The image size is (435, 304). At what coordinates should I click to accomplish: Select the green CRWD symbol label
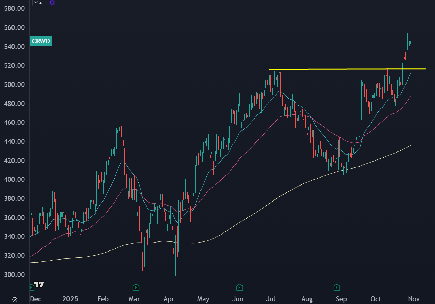click(41, 41)
